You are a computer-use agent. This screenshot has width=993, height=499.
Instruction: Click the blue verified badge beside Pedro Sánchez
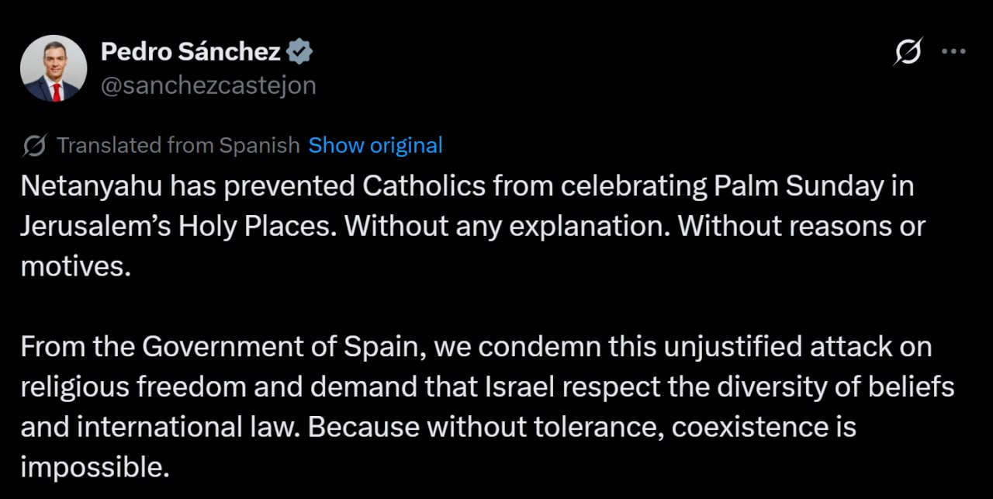point(300,52)
